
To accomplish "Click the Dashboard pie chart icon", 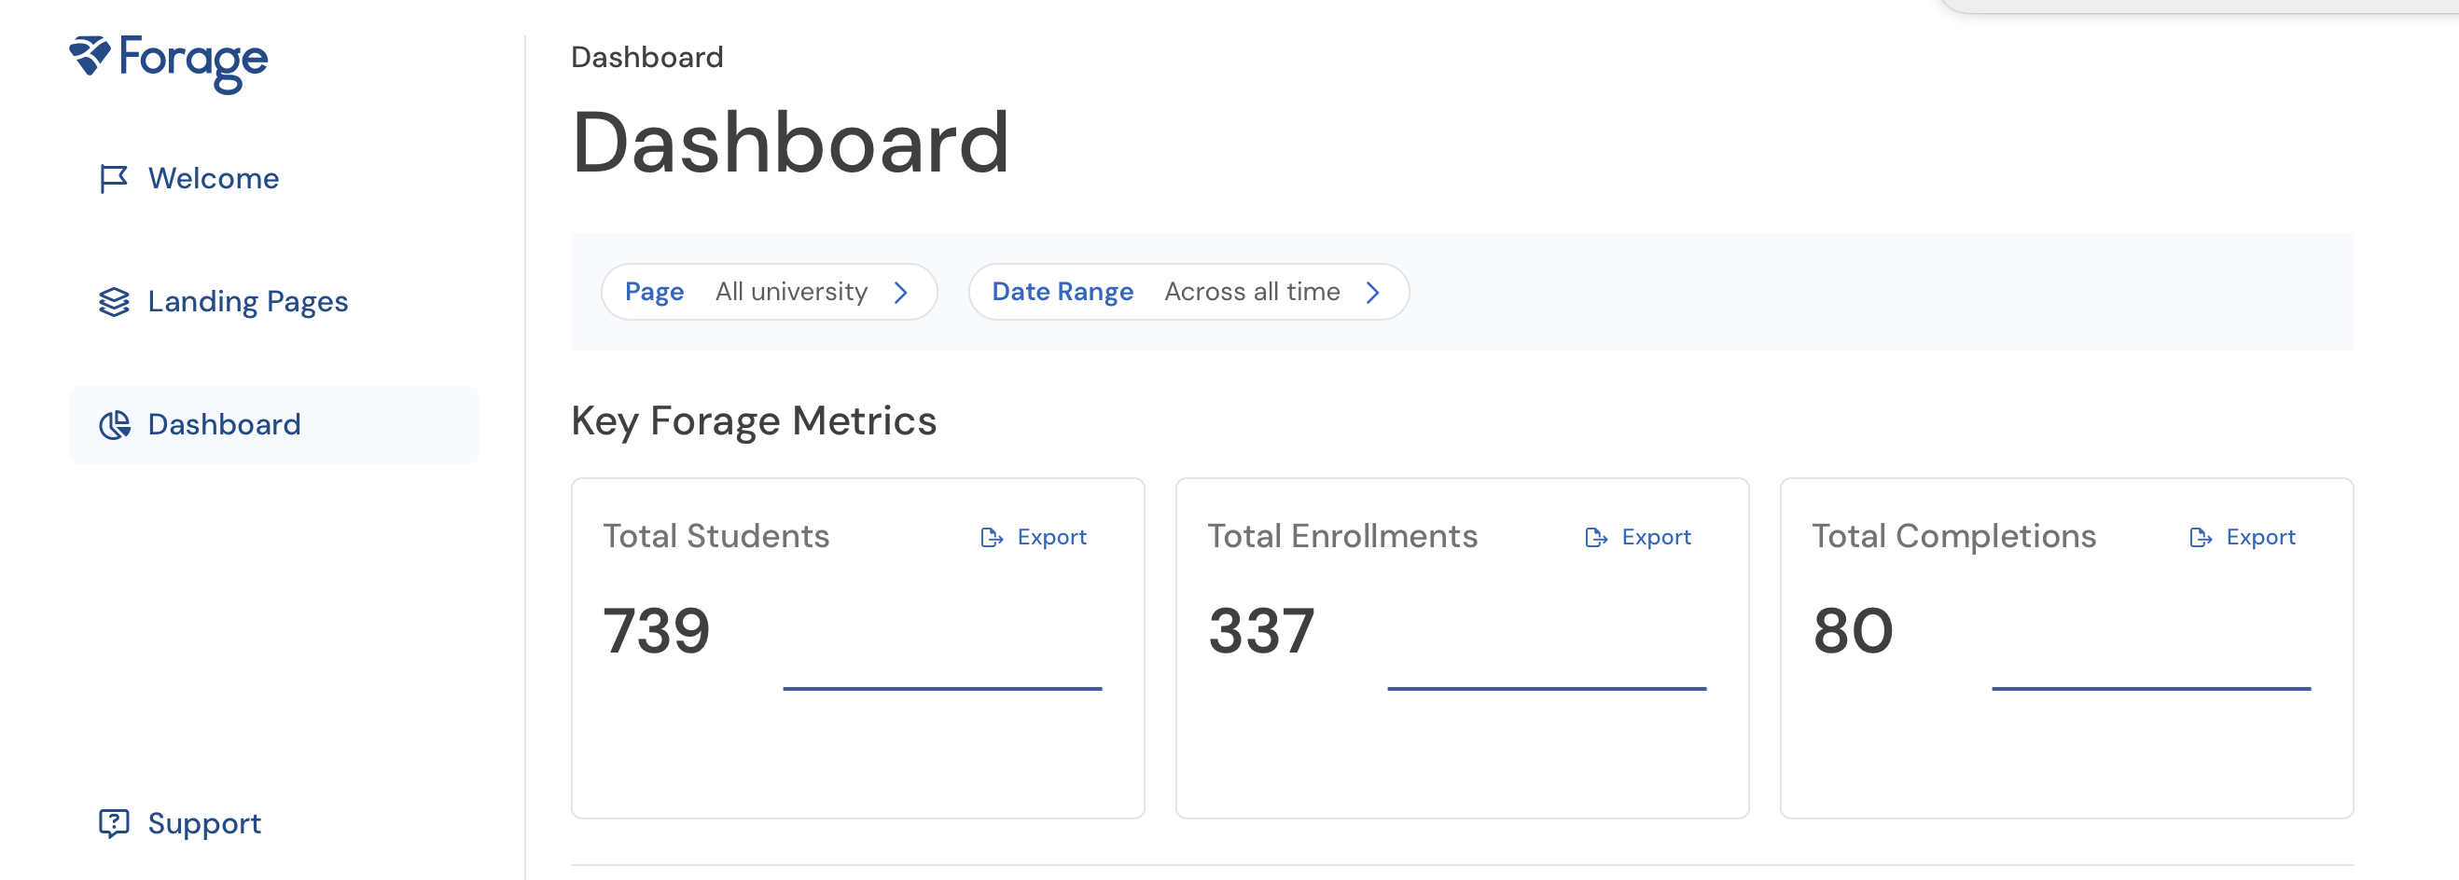I will 115,424.
